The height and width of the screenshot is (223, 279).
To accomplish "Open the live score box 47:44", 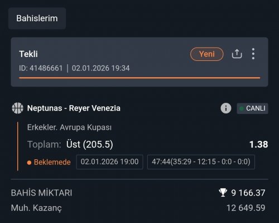I will pos(201,162).
